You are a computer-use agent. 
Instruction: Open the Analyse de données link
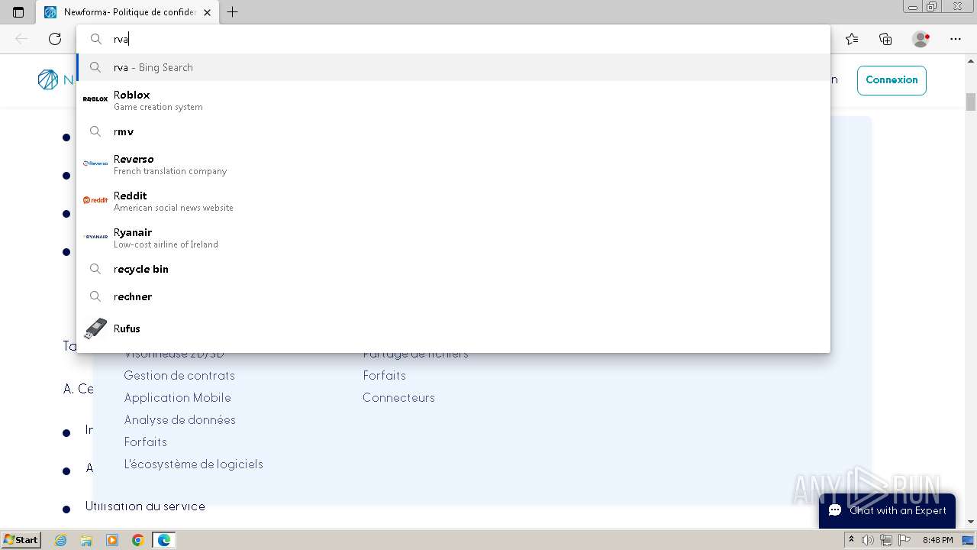pyautogui.click(x=179, y=420)
